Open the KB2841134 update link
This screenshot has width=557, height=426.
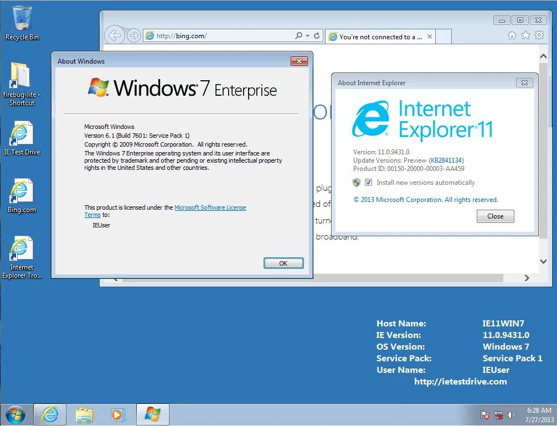tap(446, 160)
